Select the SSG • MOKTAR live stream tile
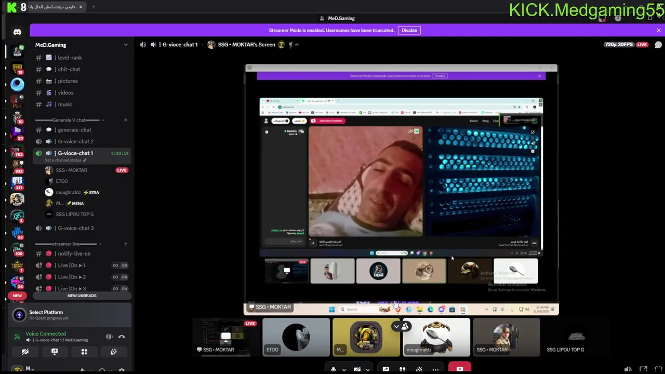This screenshot has width=665, height=374. click(x=226, y=338)
